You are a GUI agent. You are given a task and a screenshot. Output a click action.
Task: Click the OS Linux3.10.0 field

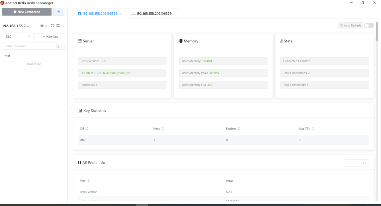coord(122,73)
